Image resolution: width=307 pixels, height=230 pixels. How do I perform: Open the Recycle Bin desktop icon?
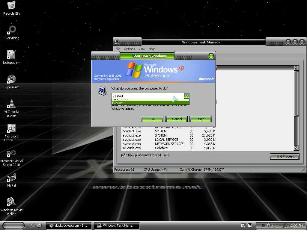[11, 8]
